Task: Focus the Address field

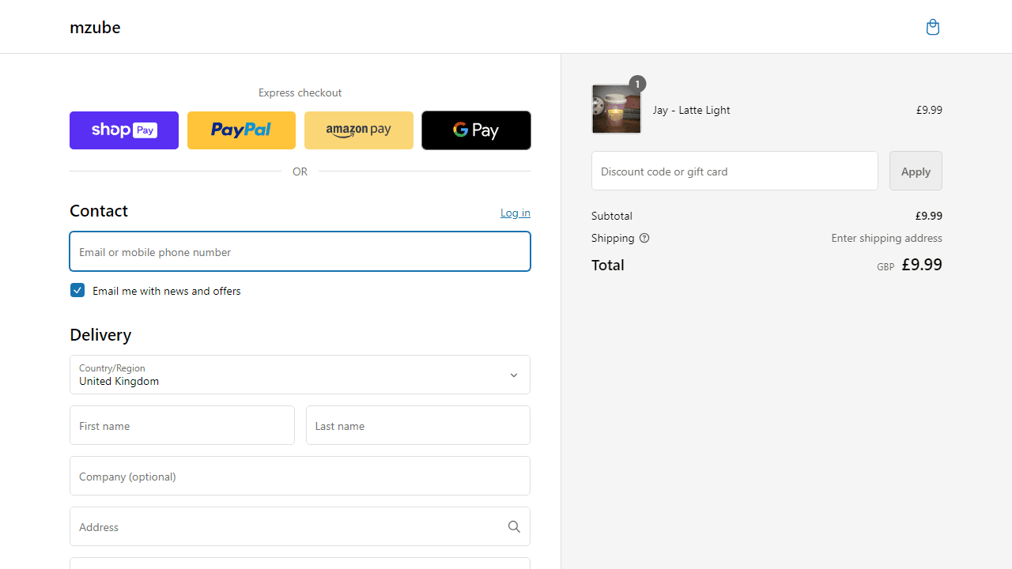Action: click(300, 526)
